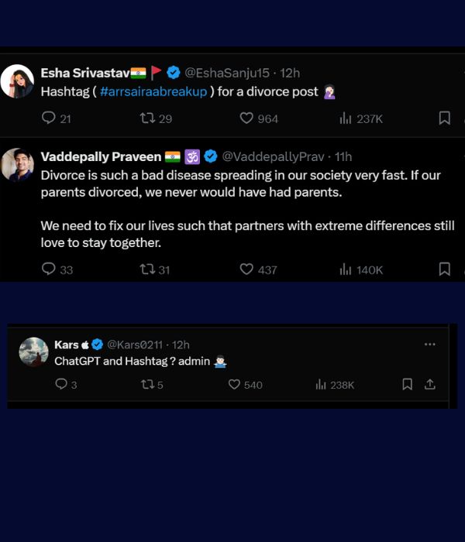View analytics on Vaddepally Praveen's tweet
The height and width of the screenshot is (542, 465).
pyautogui.click(x=346, y=269)
